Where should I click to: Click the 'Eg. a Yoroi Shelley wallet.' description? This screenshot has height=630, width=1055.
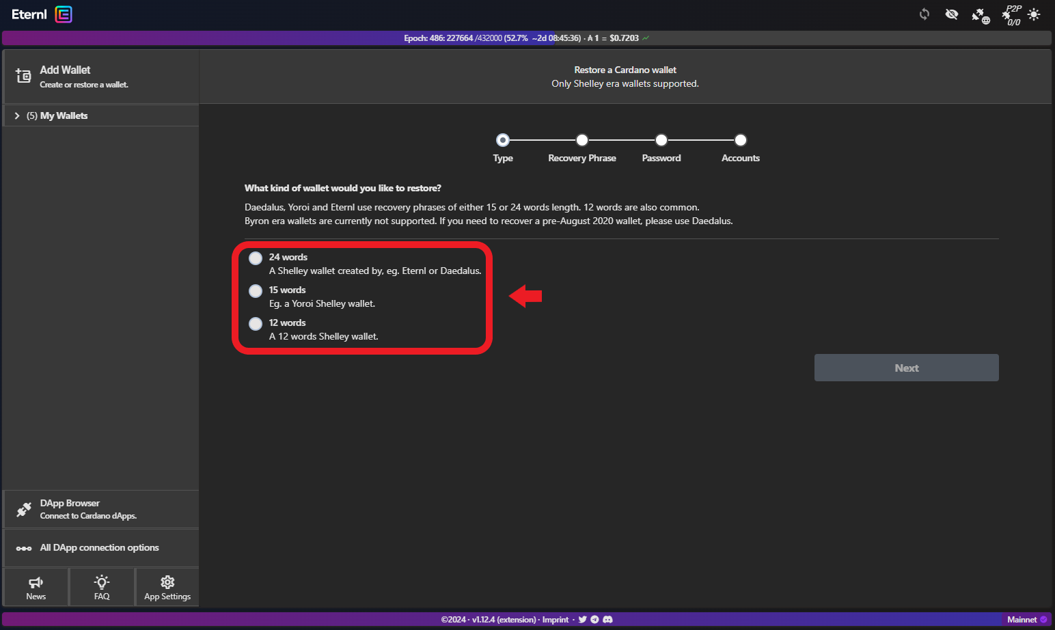(x=322, y=304)
